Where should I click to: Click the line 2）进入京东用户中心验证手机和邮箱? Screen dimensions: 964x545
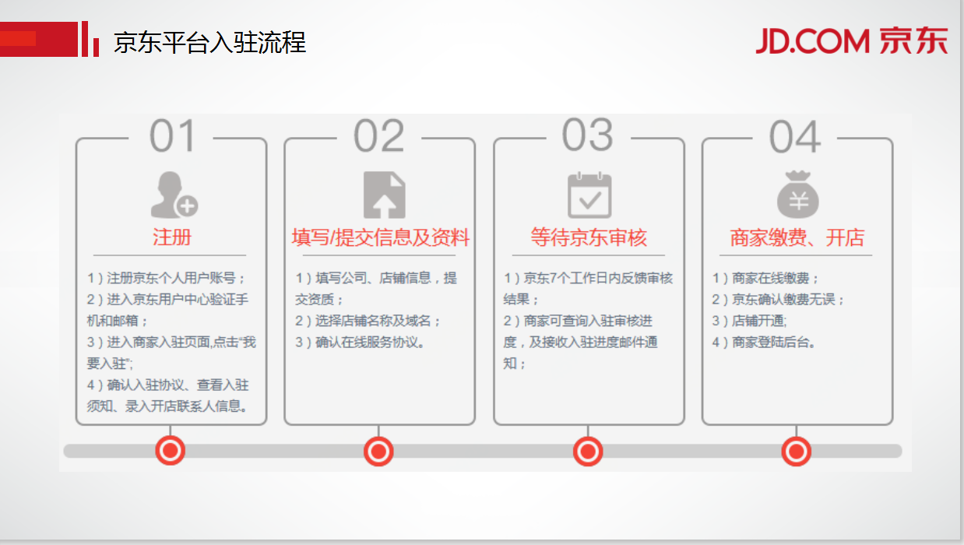point(167,310)
